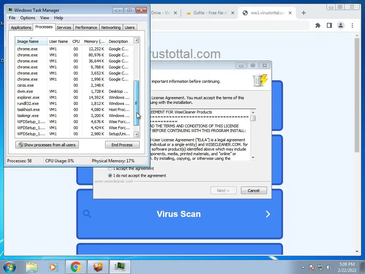
Task: Click Cancel in the Wise installer
Action: click(x=254, y=191)
